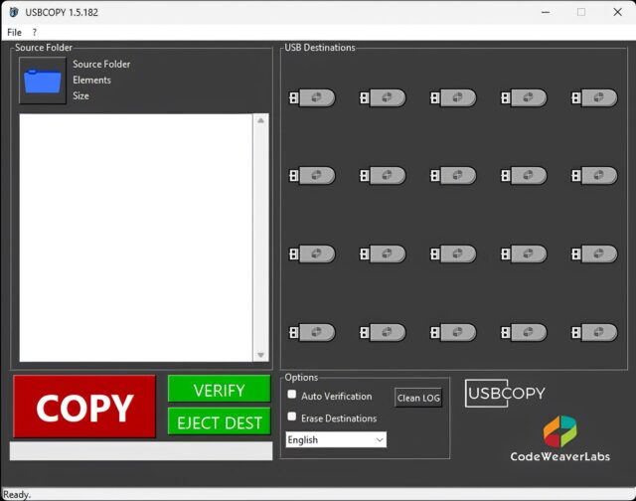Image resolution: width=636 pixels, height=501 pixels.
Task: Open the ? help menu
Action: click(35, 32)
